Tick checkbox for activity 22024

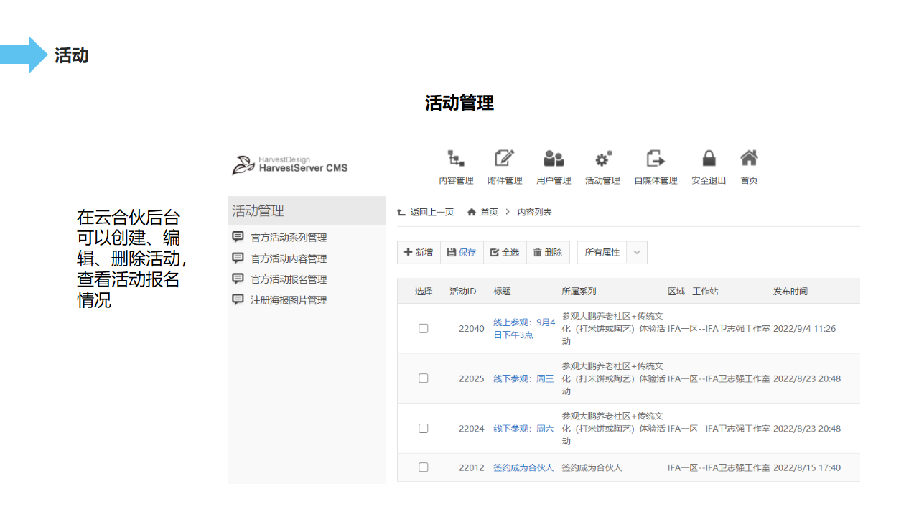pyautogui.click(x=424, y=428)
